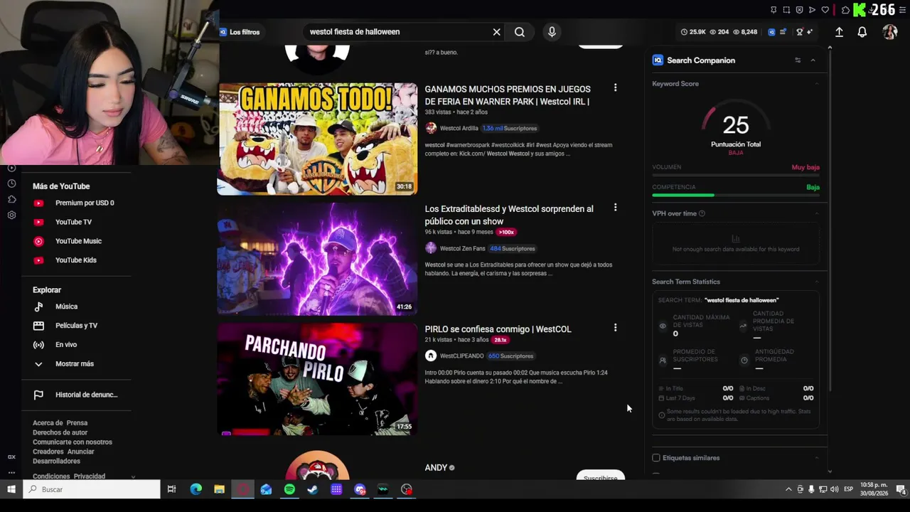Open options menu for Los Extraditablessd video
910x512 pixels.
tap(615, 208)
